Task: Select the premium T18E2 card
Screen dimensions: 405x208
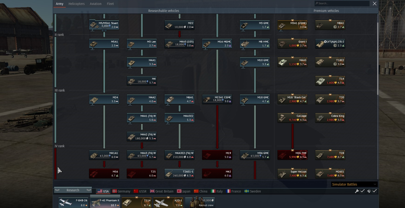Action: coord(330,62)
